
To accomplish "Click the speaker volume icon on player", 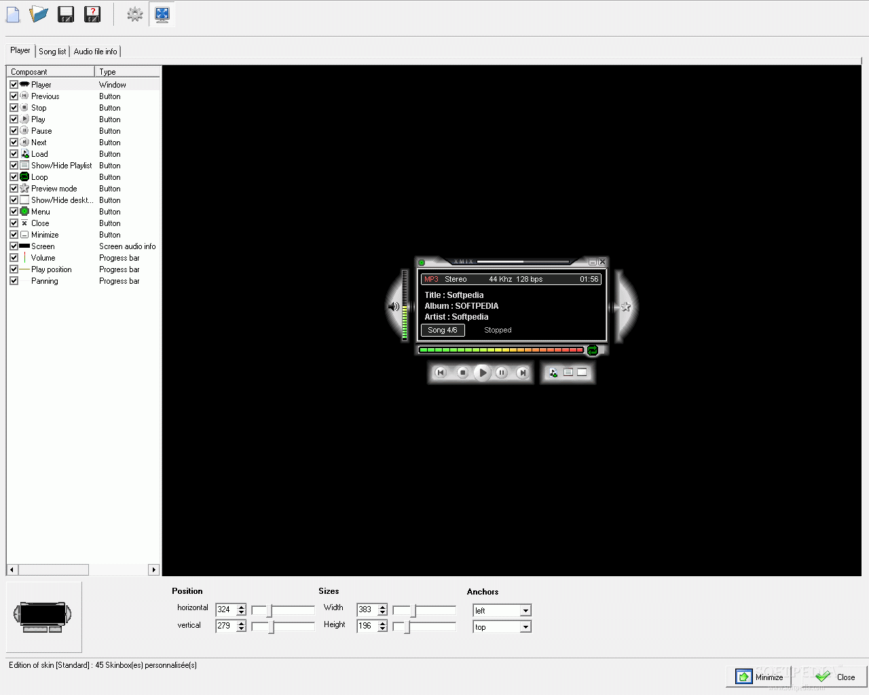I will (393, 307).
